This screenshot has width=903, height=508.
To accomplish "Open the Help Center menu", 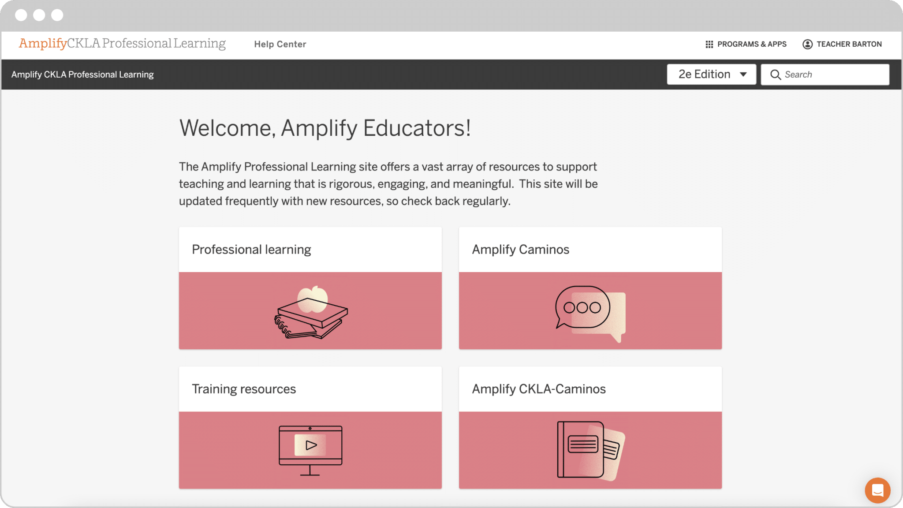I will (280, 44).
